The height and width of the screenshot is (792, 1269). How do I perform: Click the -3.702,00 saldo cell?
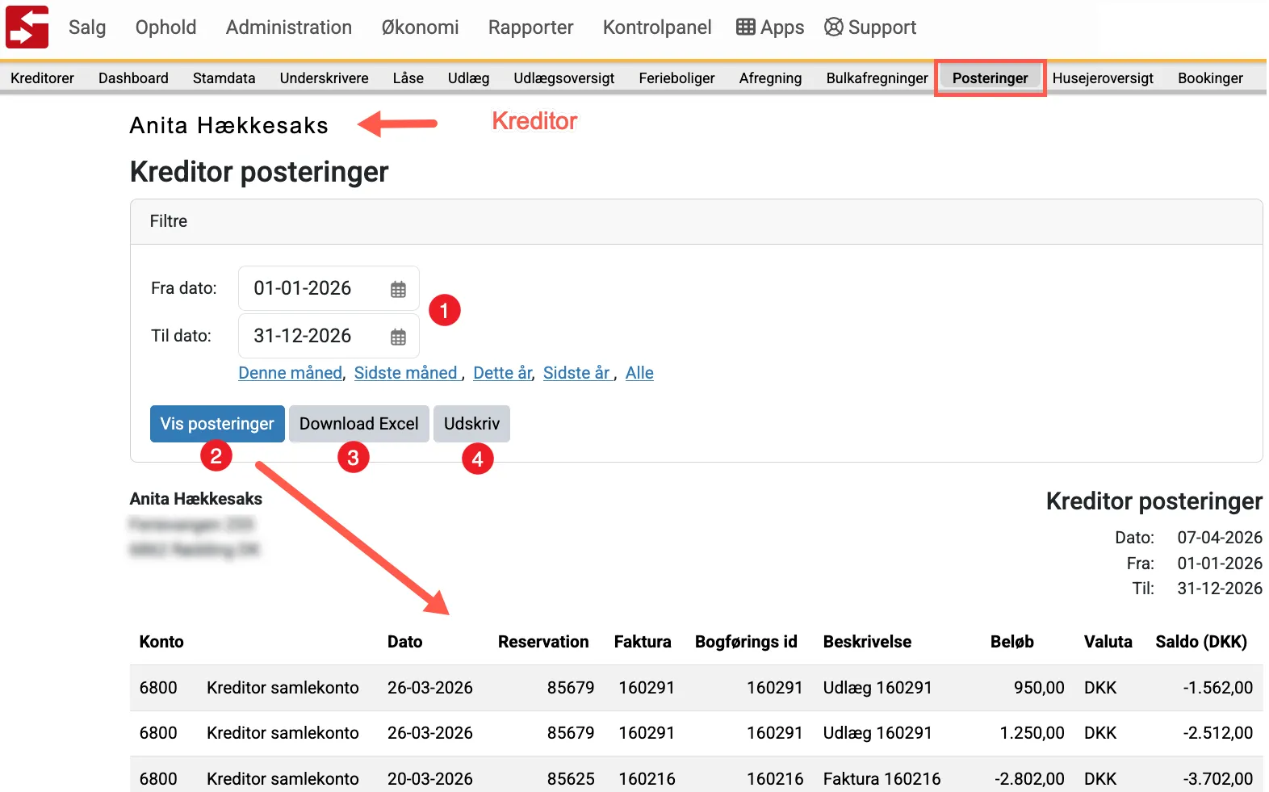1217,779
